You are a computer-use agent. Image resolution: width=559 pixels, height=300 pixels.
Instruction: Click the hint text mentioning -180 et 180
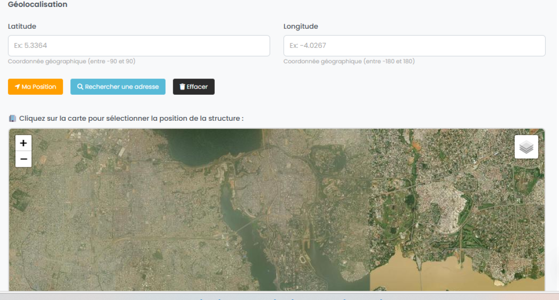click(349, 61)
